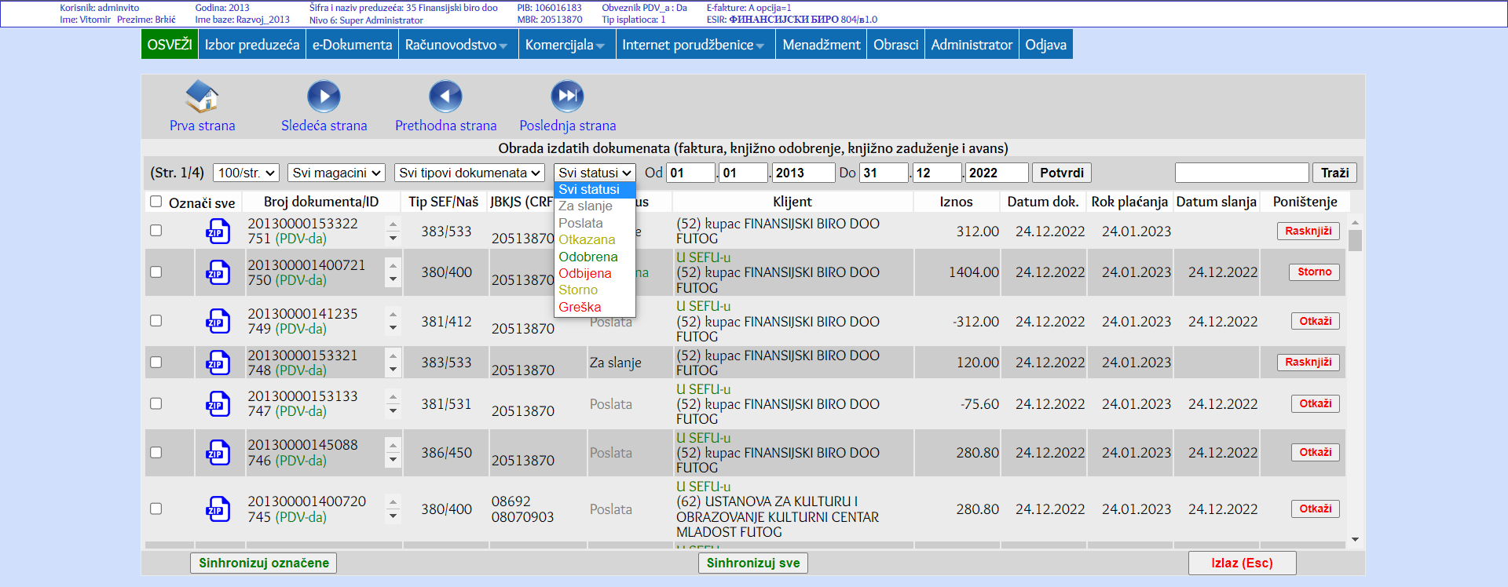Download ZIP for document 749

tap(218, 321)
